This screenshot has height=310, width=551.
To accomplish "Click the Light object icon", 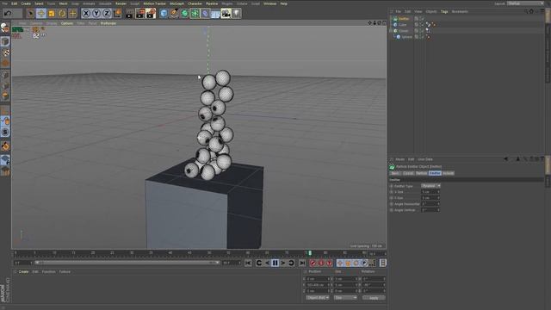I will [x=237, y=14].
